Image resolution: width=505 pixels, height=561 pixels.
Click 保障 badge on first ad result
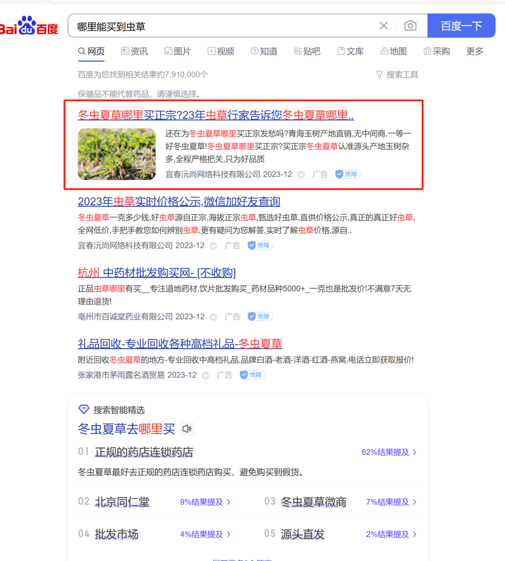coord(347,174)
